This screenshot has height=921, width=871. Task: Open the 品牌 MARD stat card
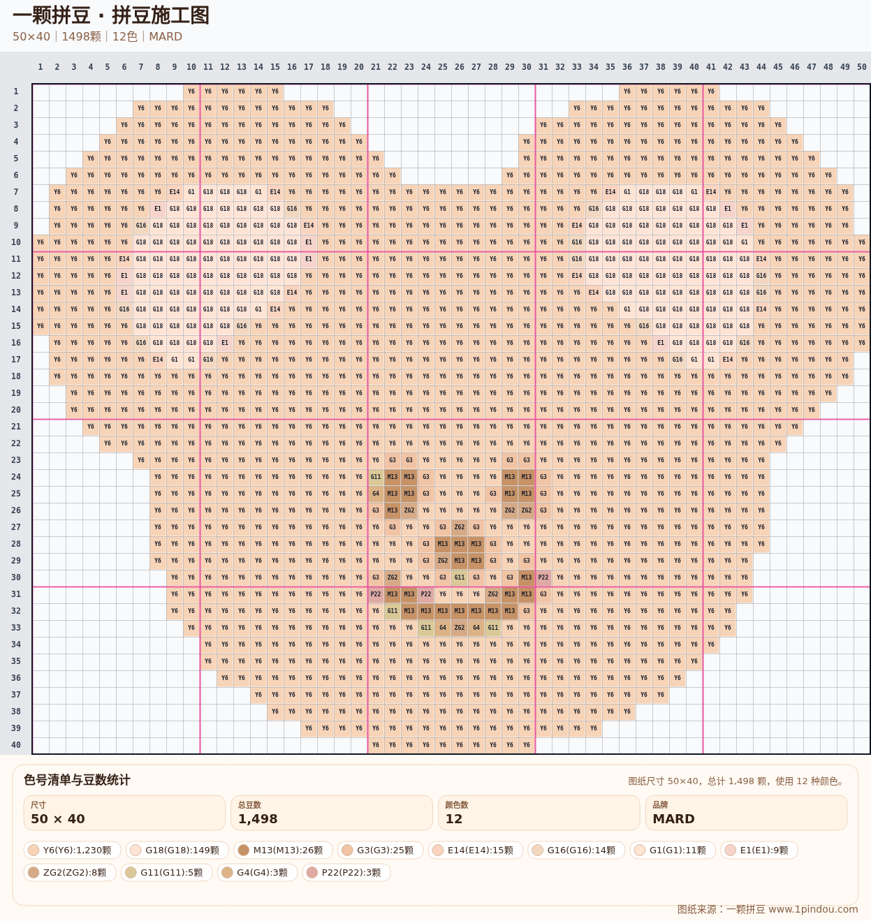(746, 813)
